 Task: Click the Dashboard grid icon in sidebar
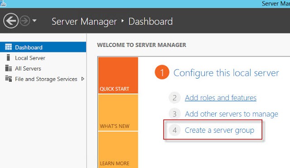coord(9,47)
